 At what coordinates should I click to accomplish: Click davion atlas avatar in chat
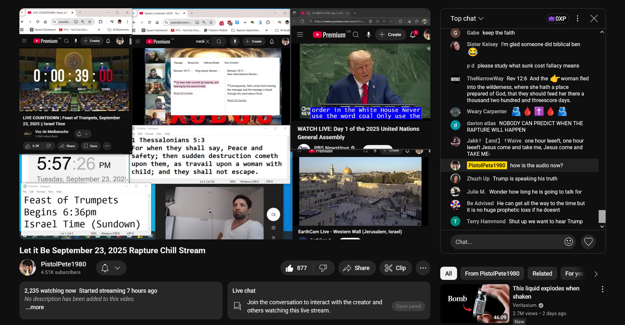[x=455, y=125]
